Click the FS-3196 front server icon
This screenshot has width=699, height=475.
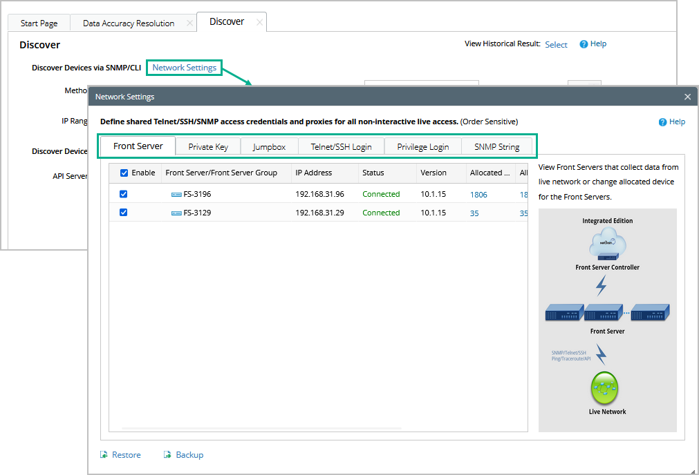(176, 195)
